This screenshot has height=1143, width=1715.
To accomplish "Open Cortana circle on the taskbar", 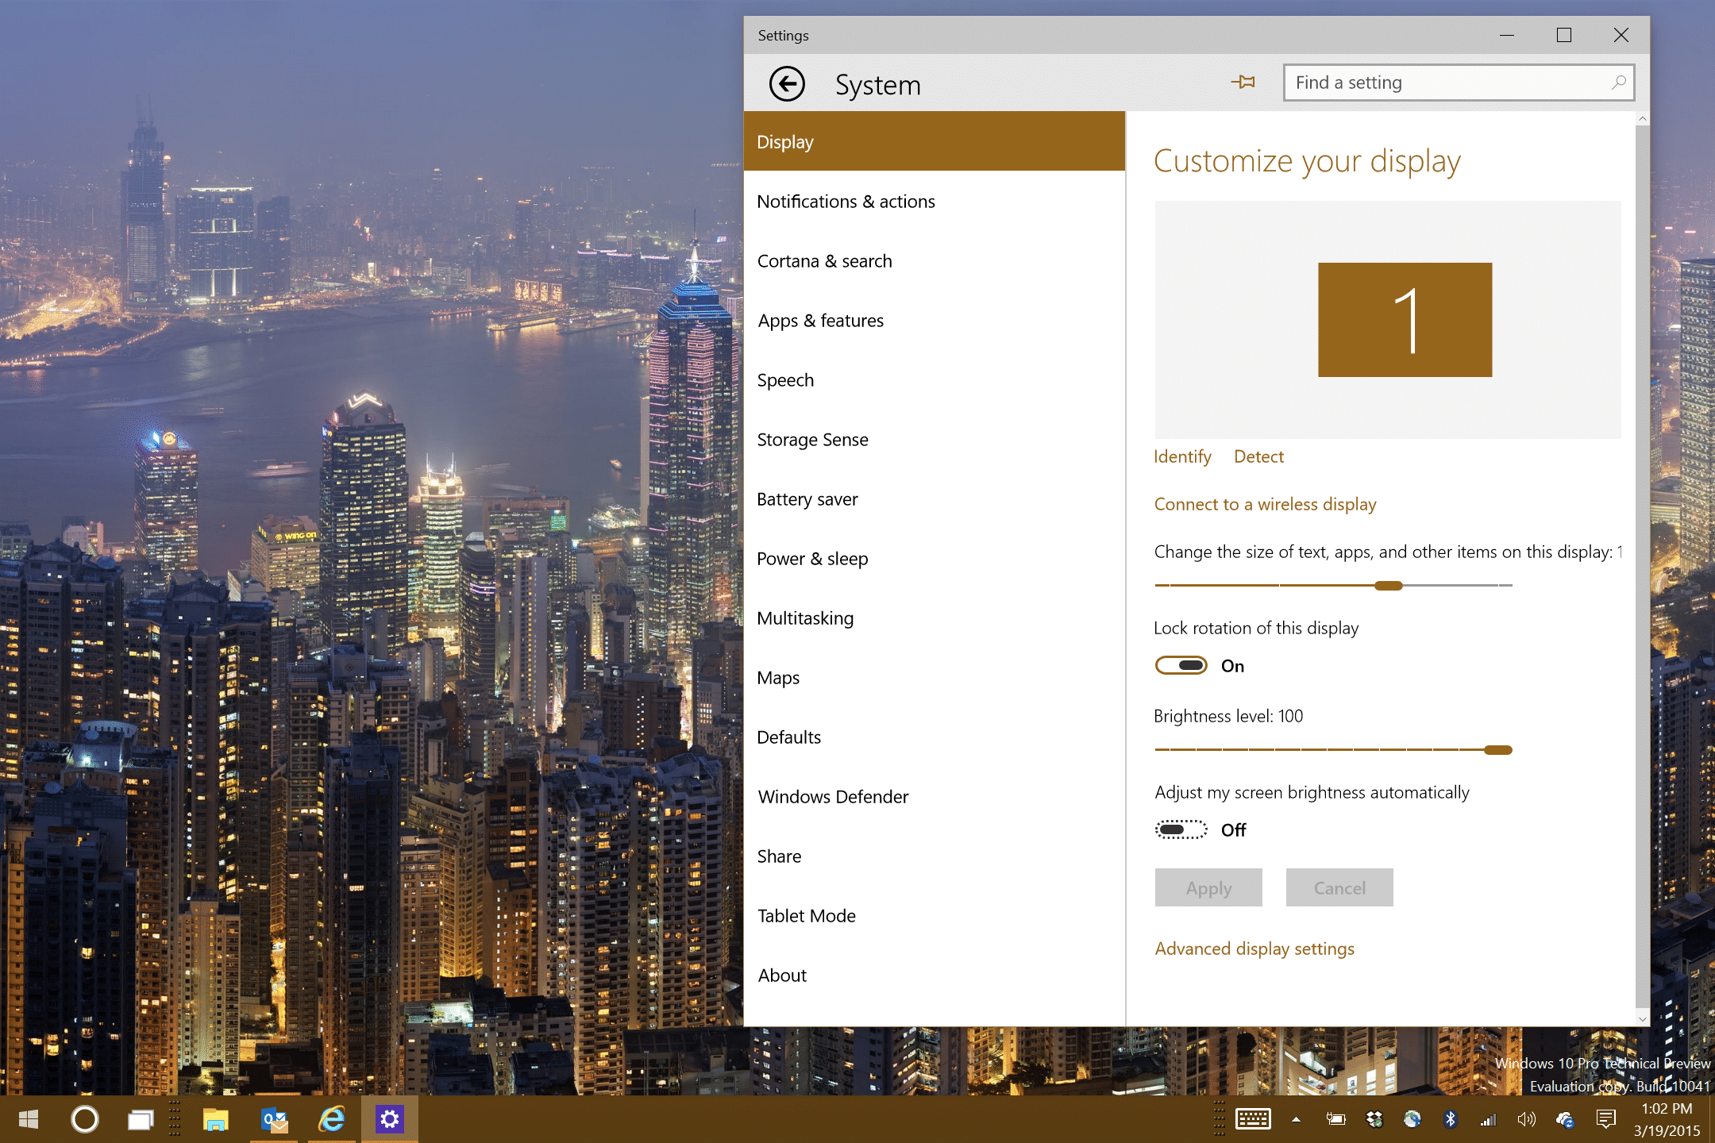I will point(85,1119).
